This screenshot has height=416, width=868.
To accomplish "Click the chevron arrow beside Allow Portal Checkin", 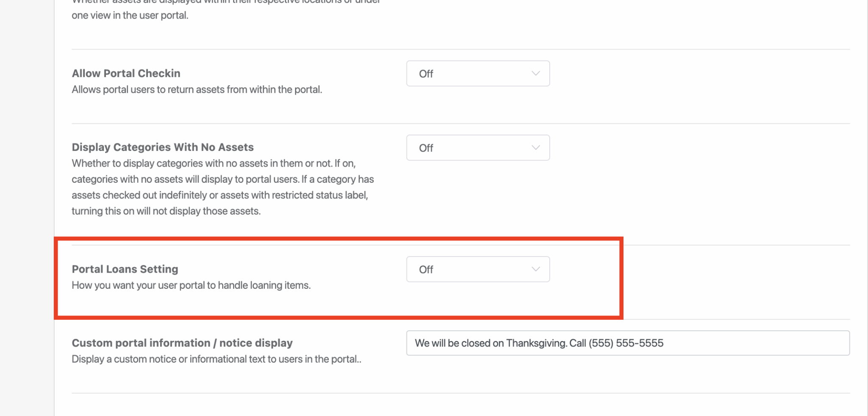I will 535,74.
